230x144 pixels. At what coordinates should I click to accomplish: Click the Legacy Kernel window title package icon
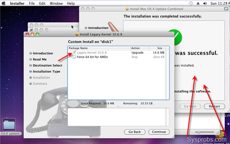pos(77,34)
